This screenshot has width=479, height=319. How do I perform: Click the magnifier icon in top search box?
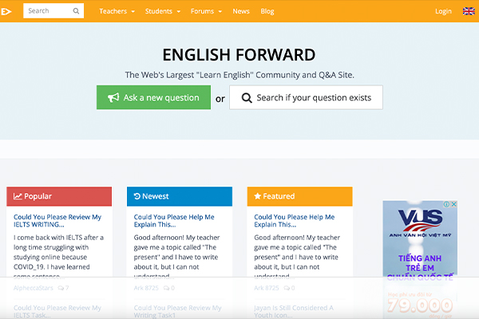76,11
